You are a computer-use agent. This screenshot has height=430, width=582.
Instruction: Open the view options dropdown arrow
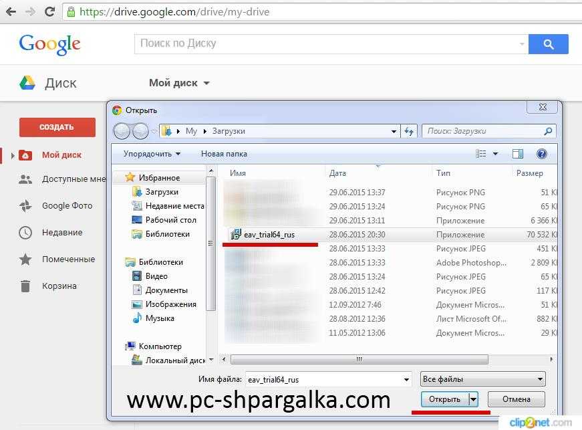pos(495,154)
